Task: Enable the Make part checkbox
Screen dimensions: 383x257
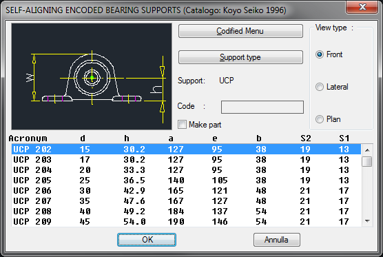Action: click(182, 124)
